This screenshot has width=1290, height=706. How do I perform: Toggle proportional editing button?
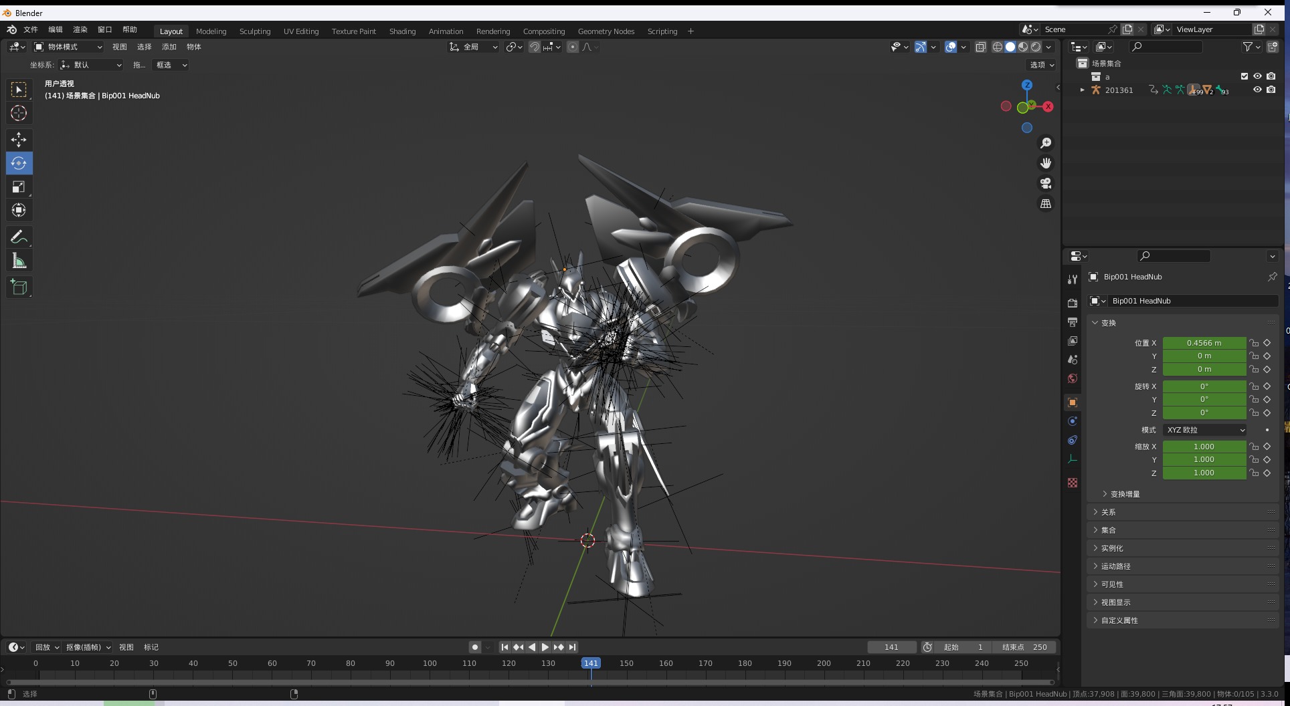tap(573, 47)
